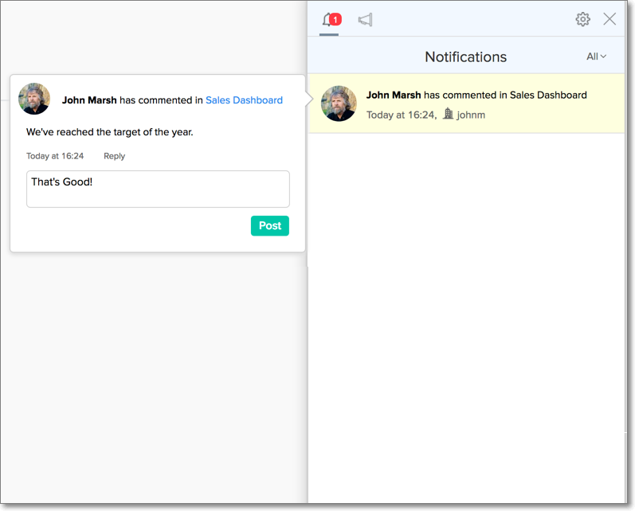Click John Marsh's avatar in notification list

pos(338,103)
